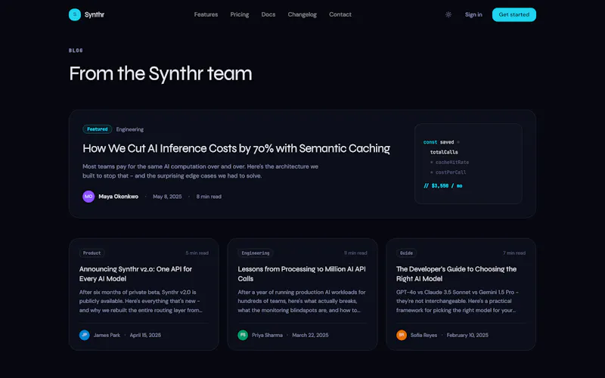
Task: Click the 'March 22, 2025' date
Action: point(310,335)
